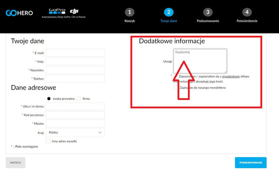Viewport: 279px width, 188px height.
Task: Focus the Imię input field
Action: [x=75, y=61]
